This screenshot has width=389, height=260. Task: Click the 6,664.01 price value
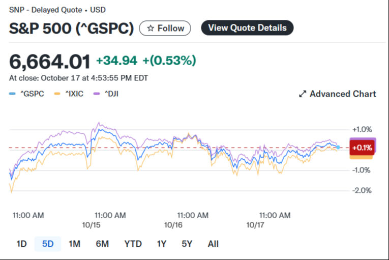[50, 62]
